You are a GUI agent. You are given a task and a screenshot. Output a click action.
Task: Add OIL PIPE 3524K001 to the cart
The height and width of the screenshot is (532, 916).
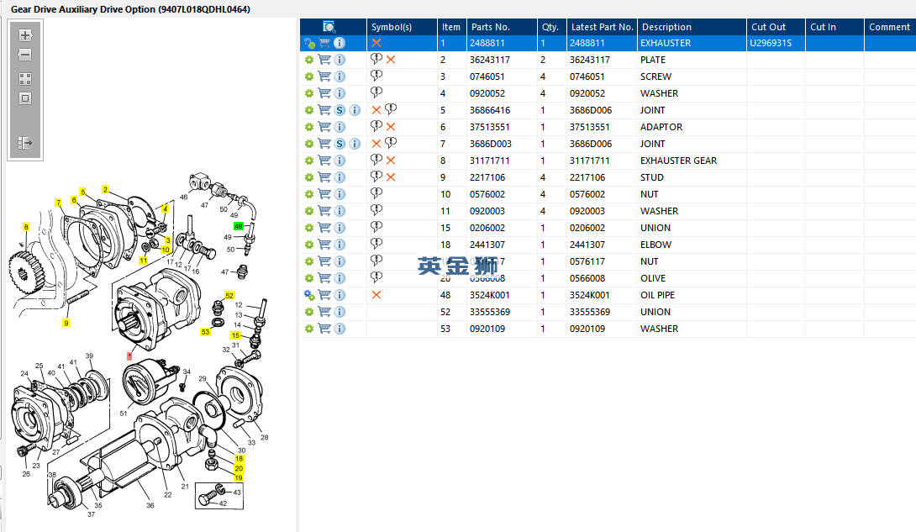(x=324, y=295)
